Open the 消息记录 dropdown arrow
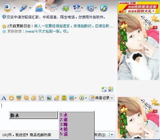The width and height of the screenshot is (160, 140). 112,98
